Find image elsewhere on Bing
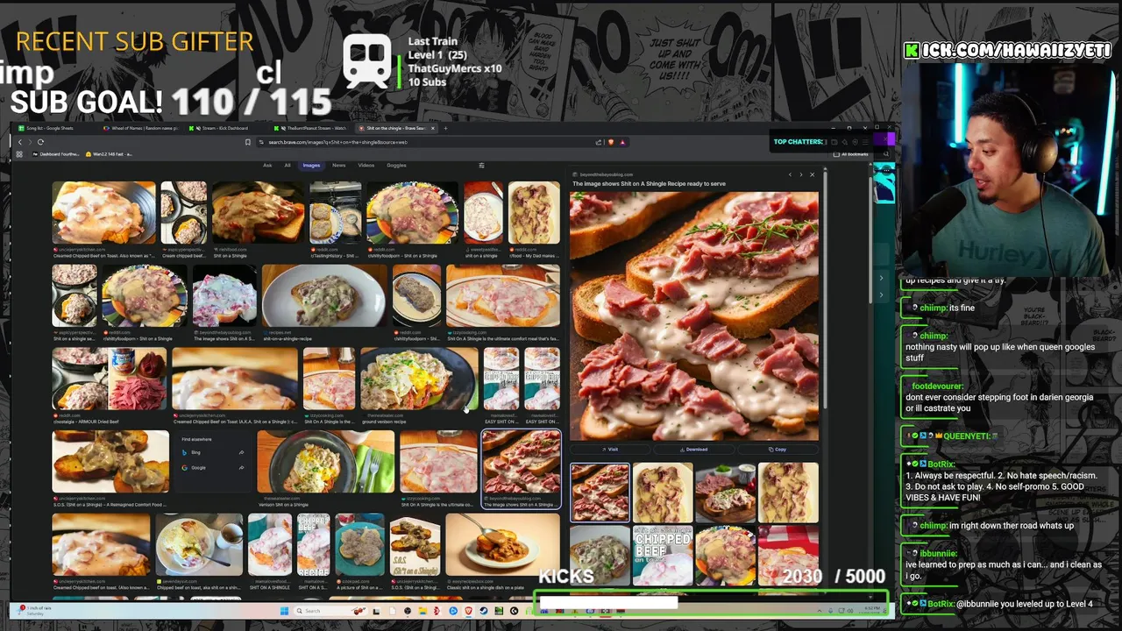The height and width of the screenshot is (631, 1122). (x=214, y=452)
